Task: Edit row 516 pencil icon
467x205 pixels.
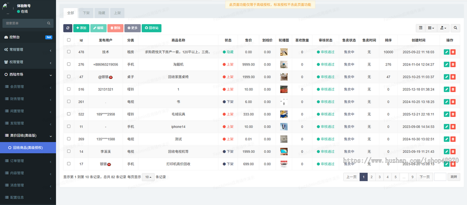Action: tap(446, 89)
